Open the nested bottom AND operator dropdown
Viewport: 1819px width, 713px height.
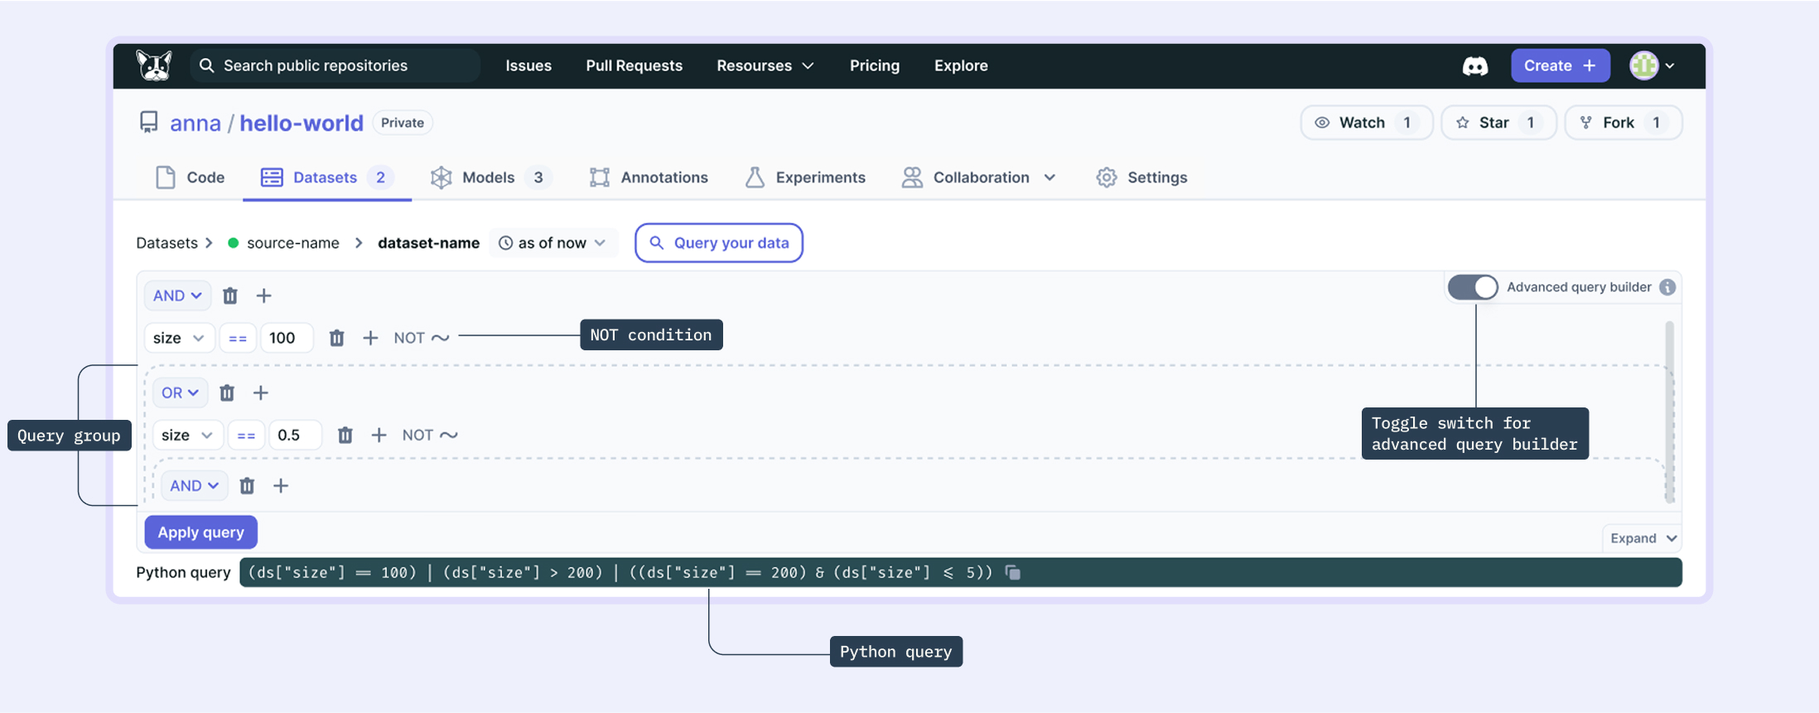tap(194, 485)
